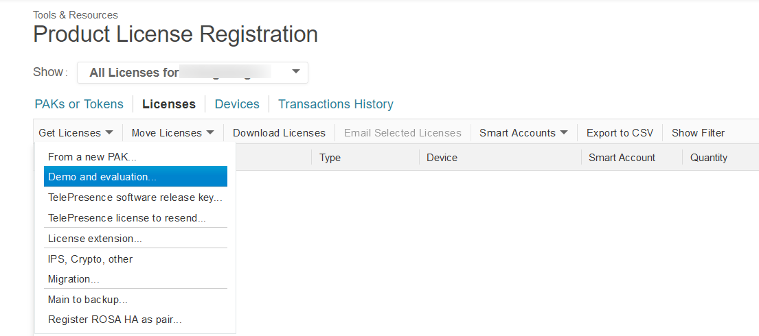Choose From a new PAK... option
The height and width of the screenshot is (336, 759).
coord(135,156)
